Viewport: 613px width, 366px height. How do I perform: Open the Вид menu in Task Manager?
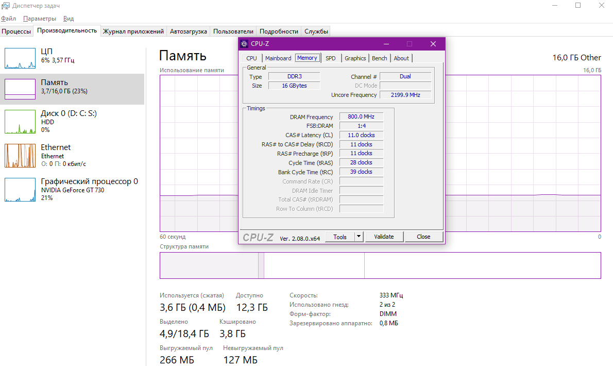(69, 19)
